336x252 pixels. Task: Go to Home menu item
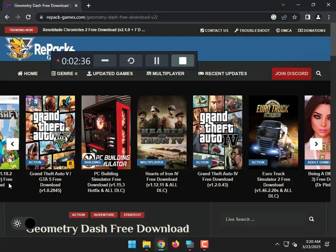coord(28,73)
